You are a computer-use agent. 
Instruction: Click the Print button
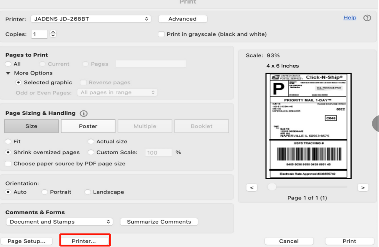click(x=350, y=241)
